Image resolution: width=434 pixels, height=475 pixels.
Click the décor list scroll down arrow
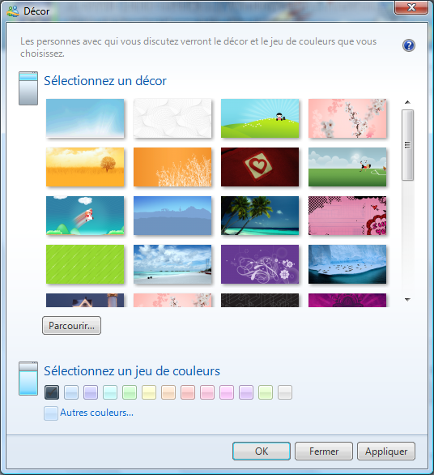[407, 300]
